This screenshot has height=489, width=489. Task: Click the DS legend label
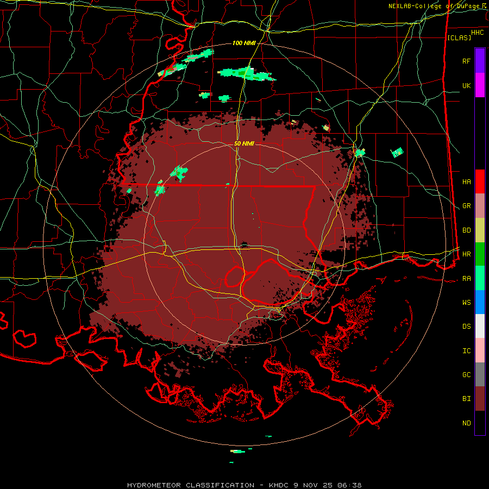coord(466,327)
